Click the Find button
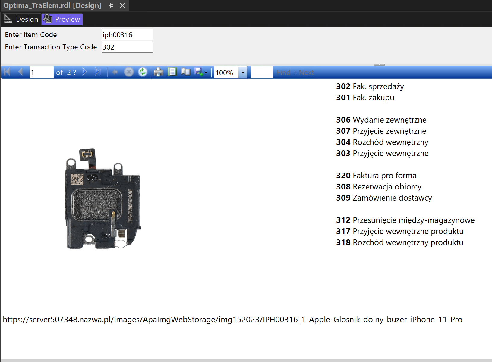This screenshot has width=492, height=362. point(283,72)
